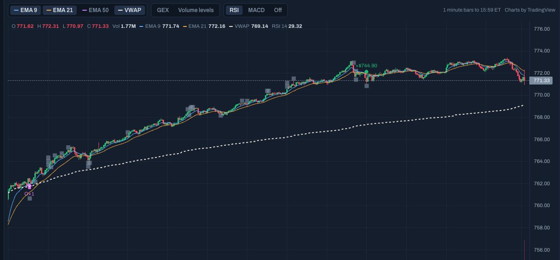Open the Charts by TradingView link

click(x=530, y=10)
